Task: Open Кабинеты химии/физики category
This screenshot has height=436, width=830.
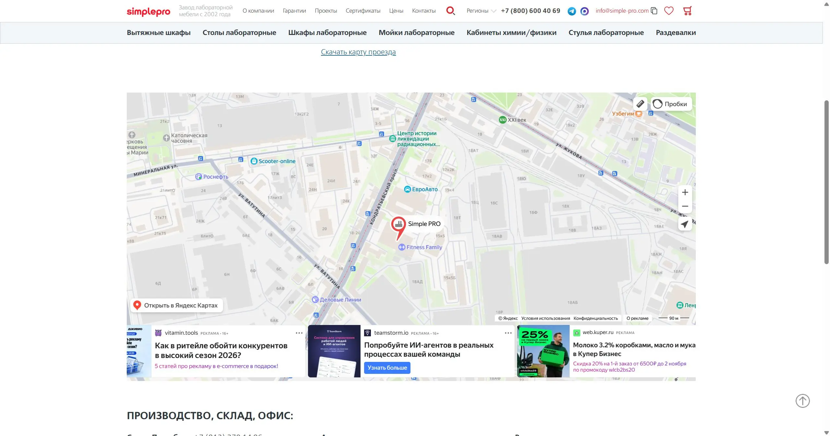Action: click(512, 33)
